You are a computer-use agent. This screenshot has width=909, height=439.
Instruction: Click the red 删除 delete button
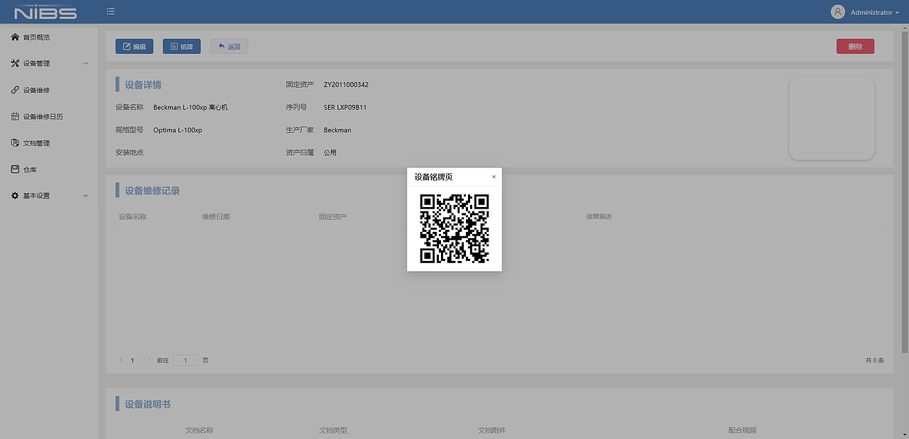click(x=855, y=46)
